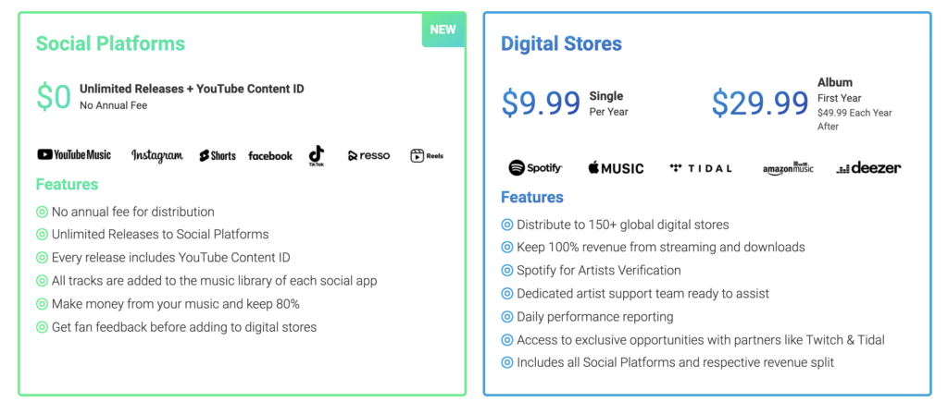The height and width of the screenshot is (414, 948).
Task: Select the $9.99 Single price
Action: click(x=541, y=103)
